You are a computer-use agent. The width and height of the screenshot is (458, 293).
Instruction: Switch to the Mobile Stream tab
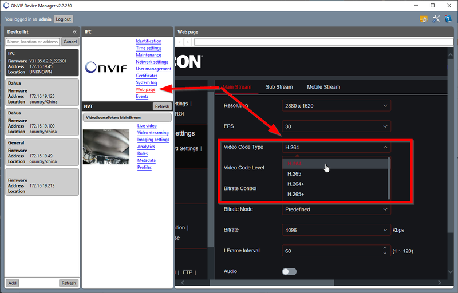point(323,87)
